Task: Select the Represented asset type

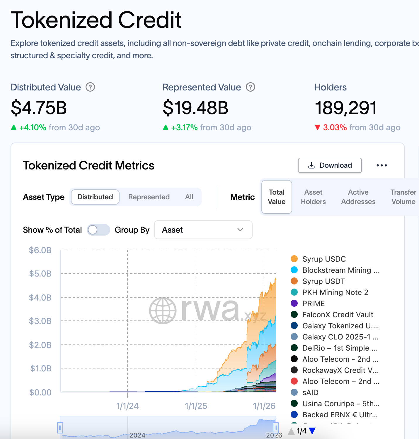Action: pos(149,197)
